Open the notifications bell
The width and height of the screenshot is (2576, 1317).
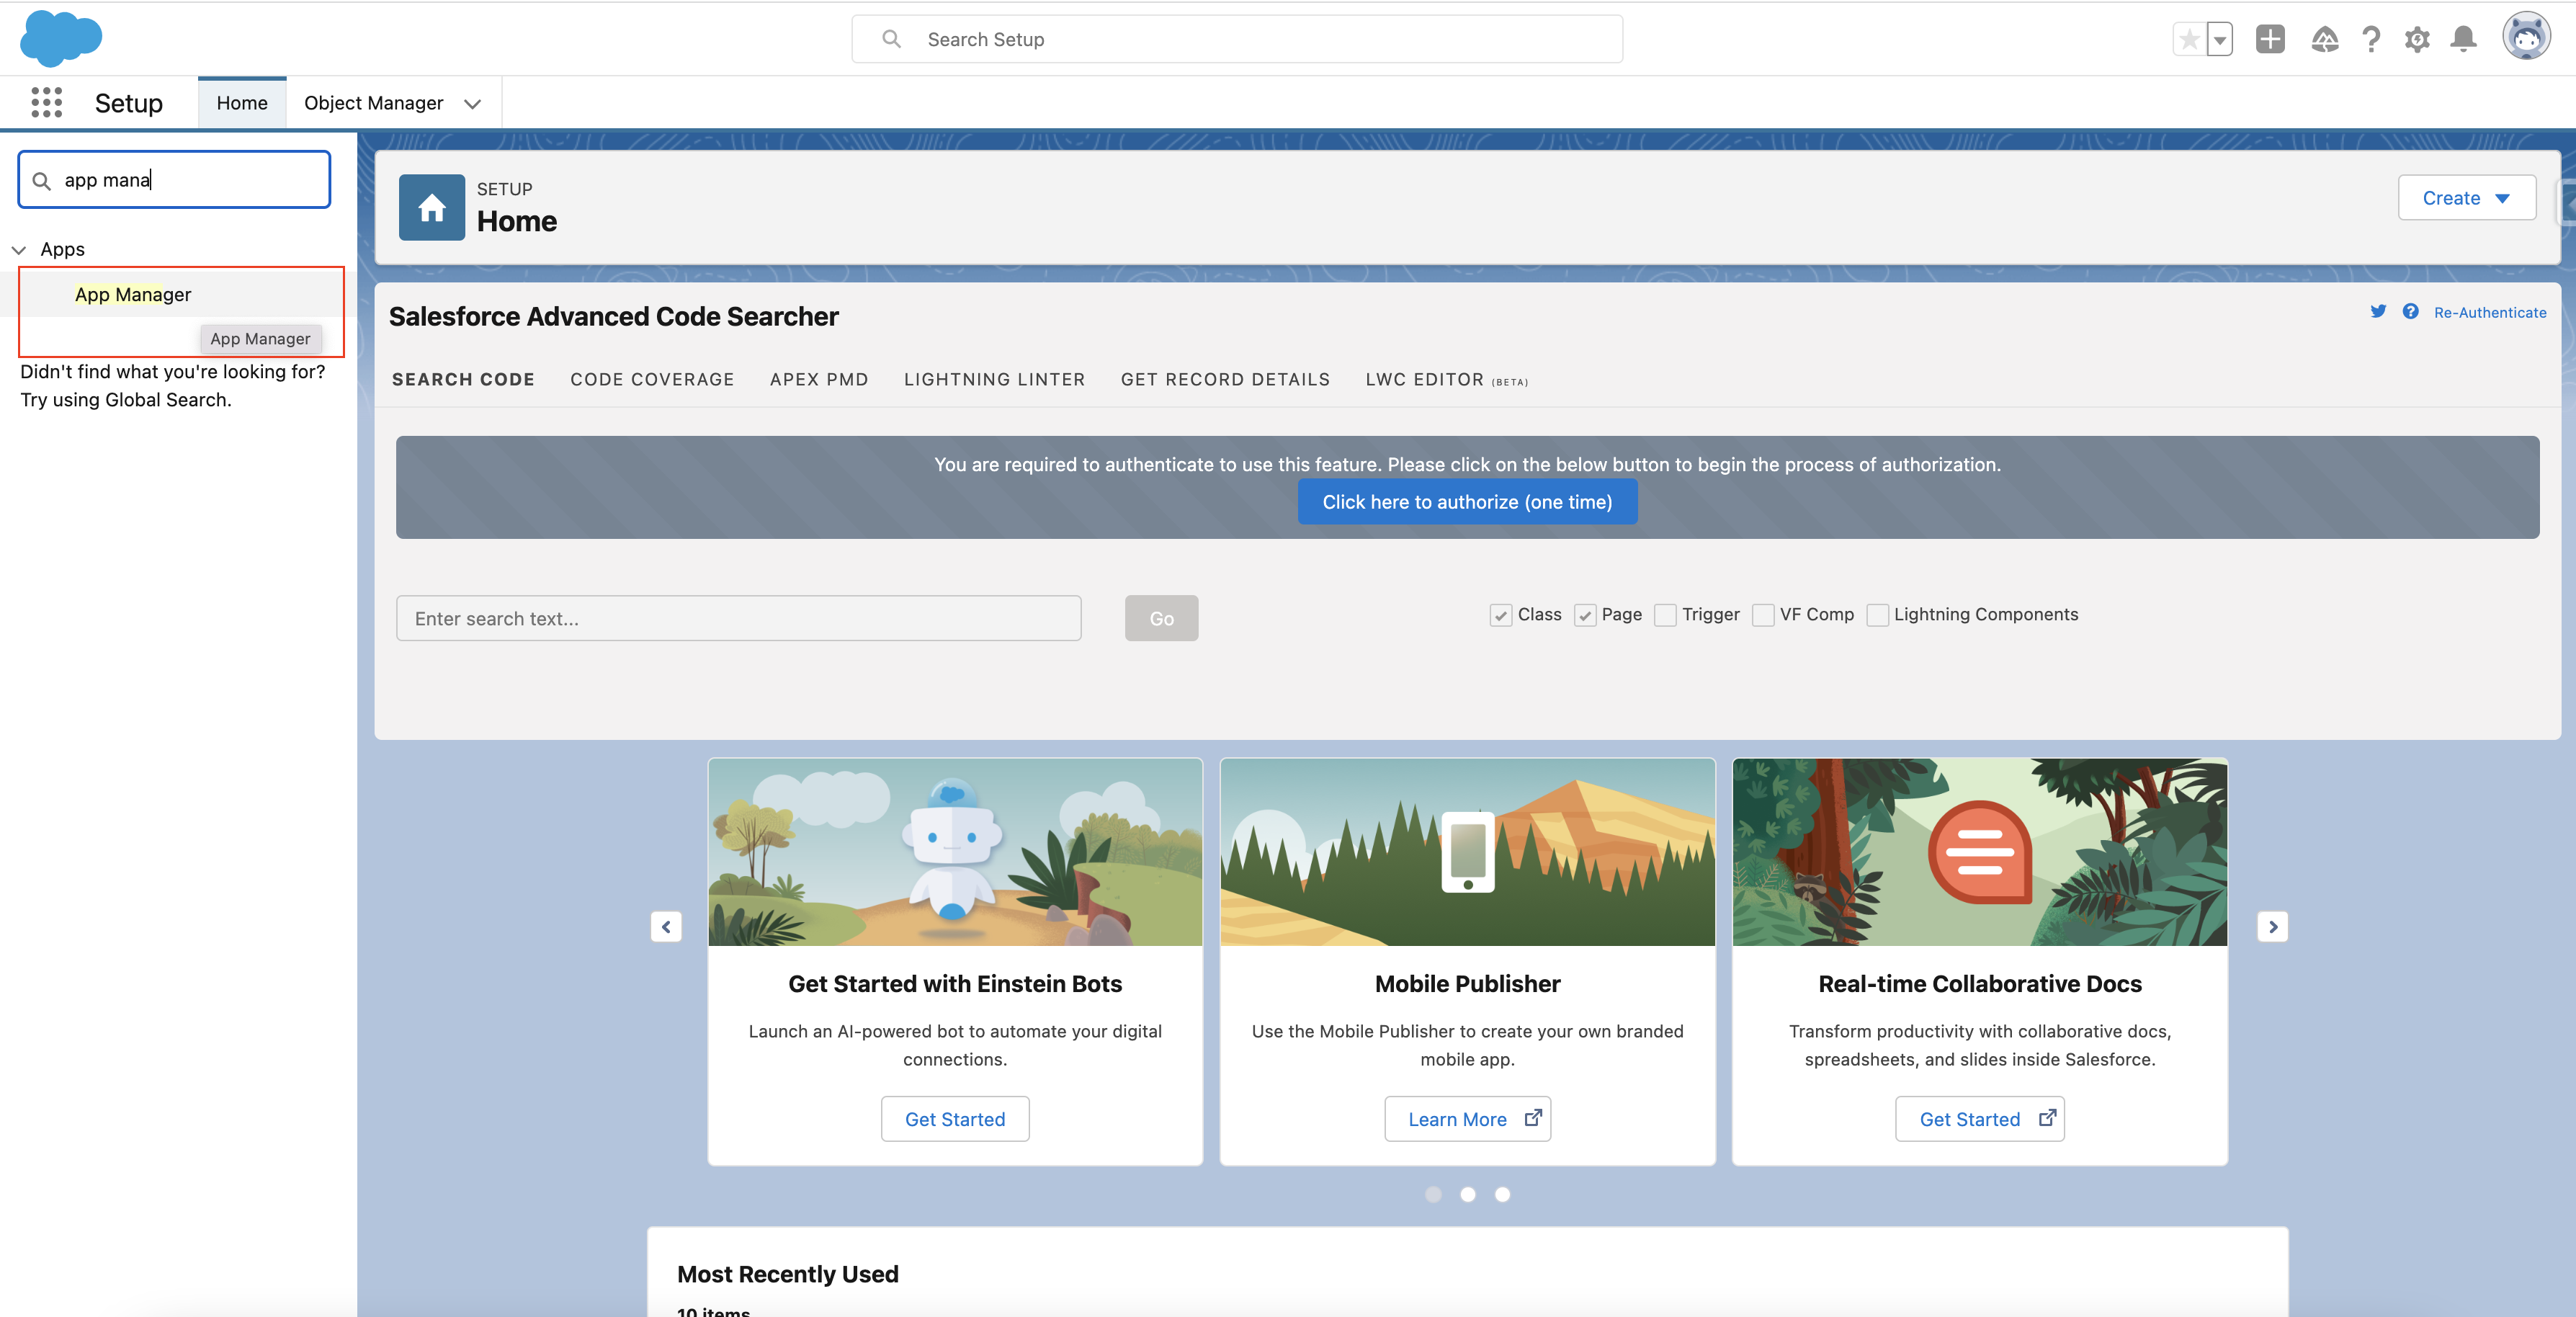pos(2464,40)
